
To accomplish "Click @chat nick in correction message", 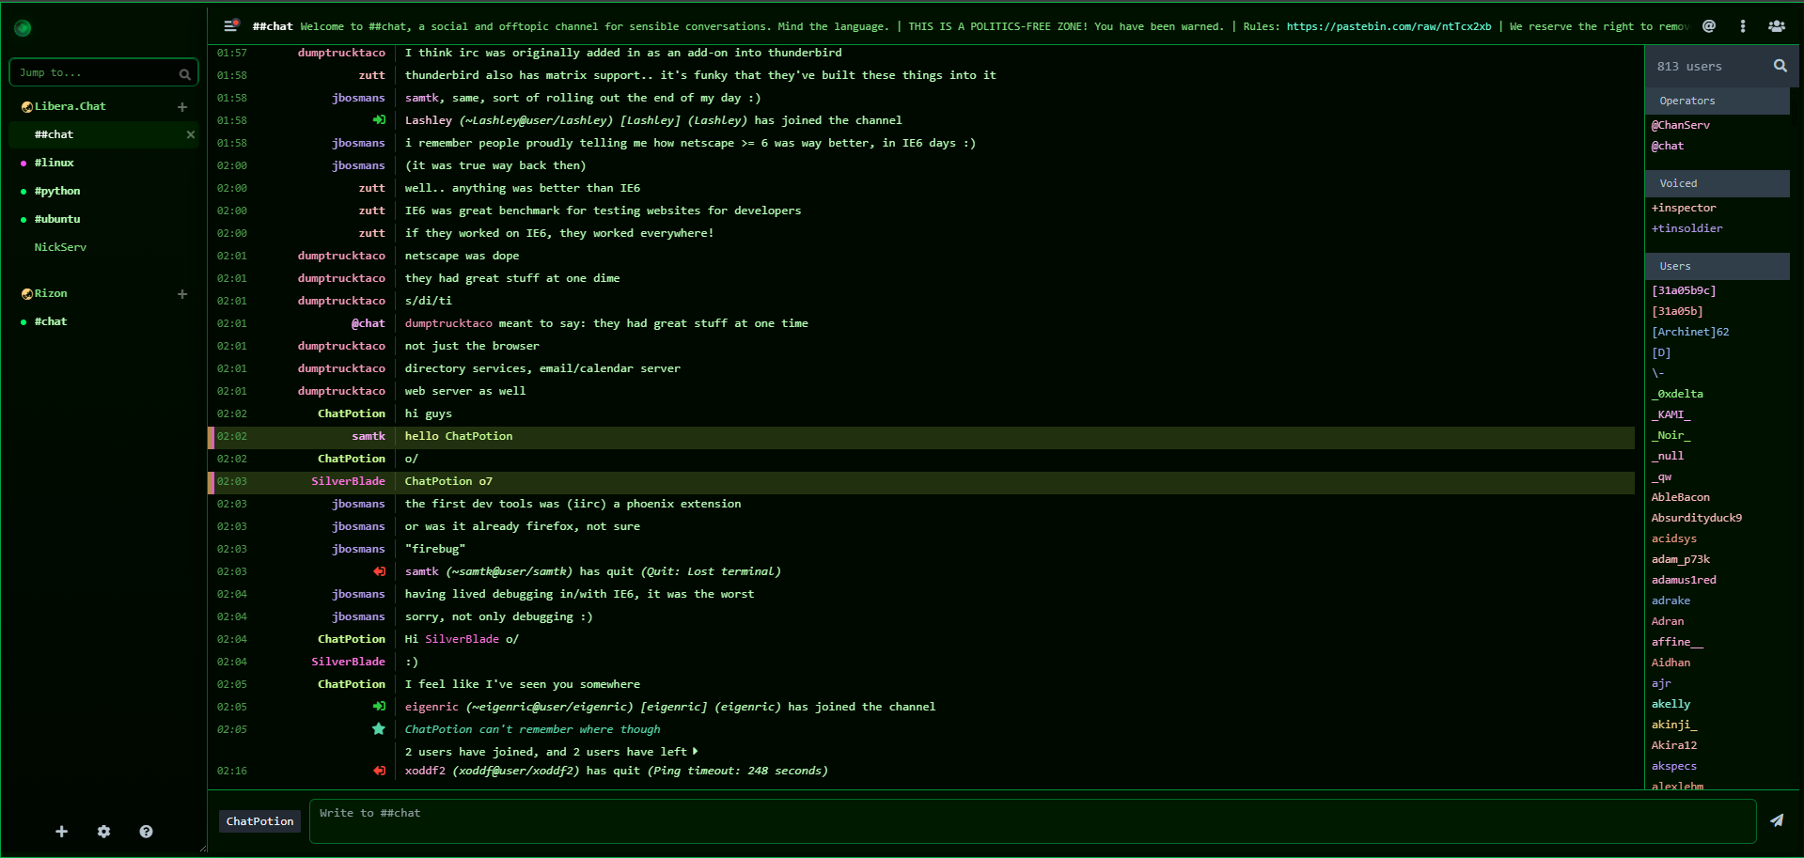I will [369, 323].
